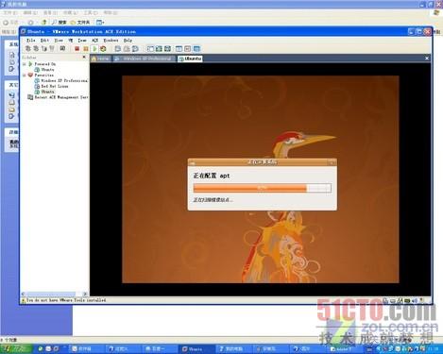Toggle the Show Sidebar toolbar icon

[x=150, y=49]
